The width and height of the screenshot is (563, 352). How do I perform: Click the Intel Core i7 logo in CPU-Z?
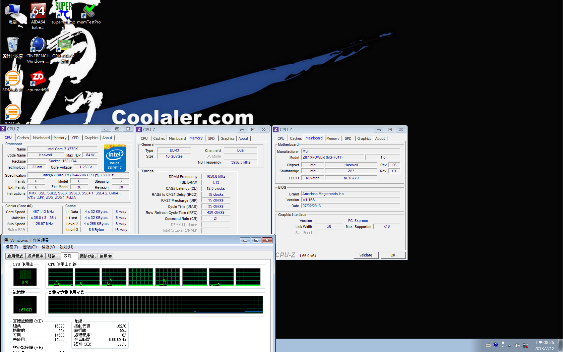point(115,158)
